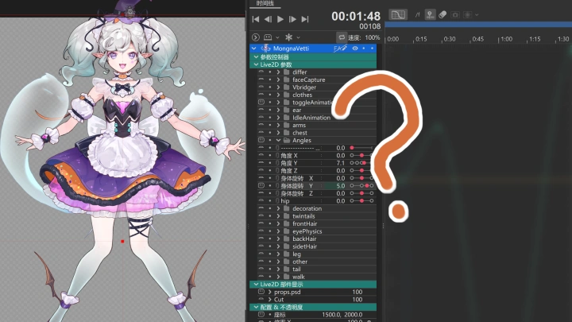Select the walk folder row
The width and height of the screenshot is (572, 322).
pos(317,277)
